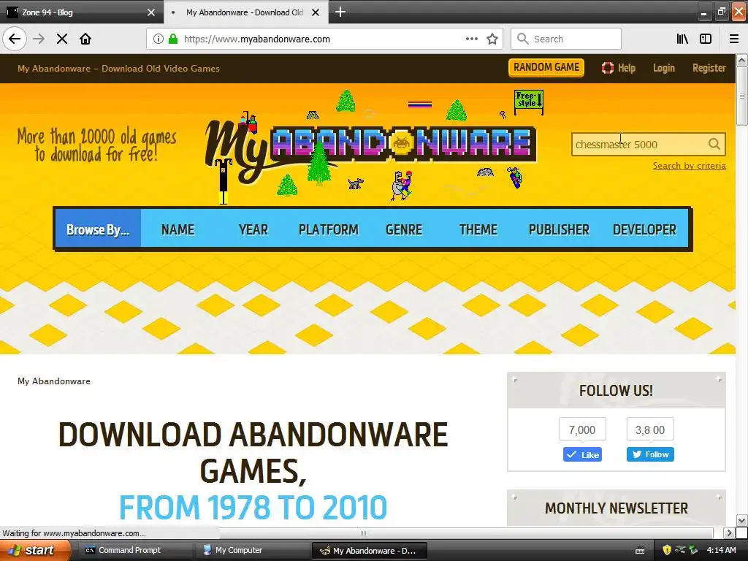
Task: Browse games by NAME
Action: click(x=178, y=229)
